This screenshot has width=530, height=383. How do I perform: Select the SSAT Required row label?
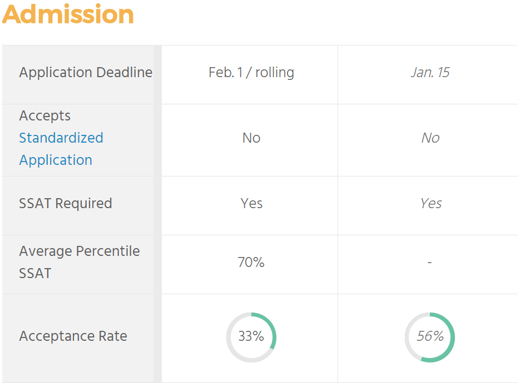tap(66, 204)
